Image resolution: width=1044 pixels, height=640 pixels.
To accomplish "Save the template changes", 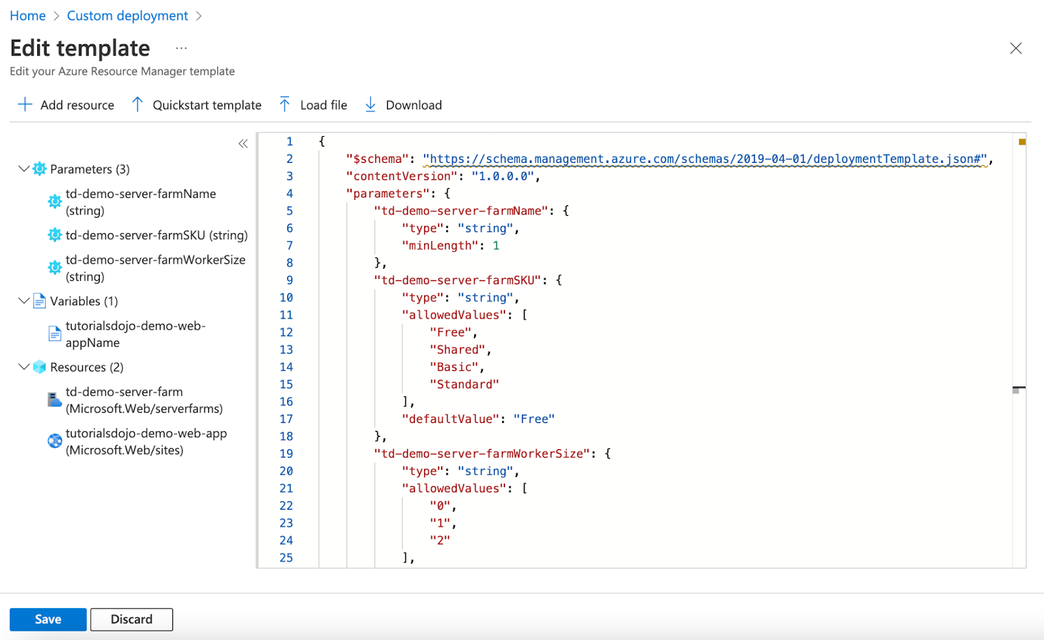I will click(x=48, y=619).
